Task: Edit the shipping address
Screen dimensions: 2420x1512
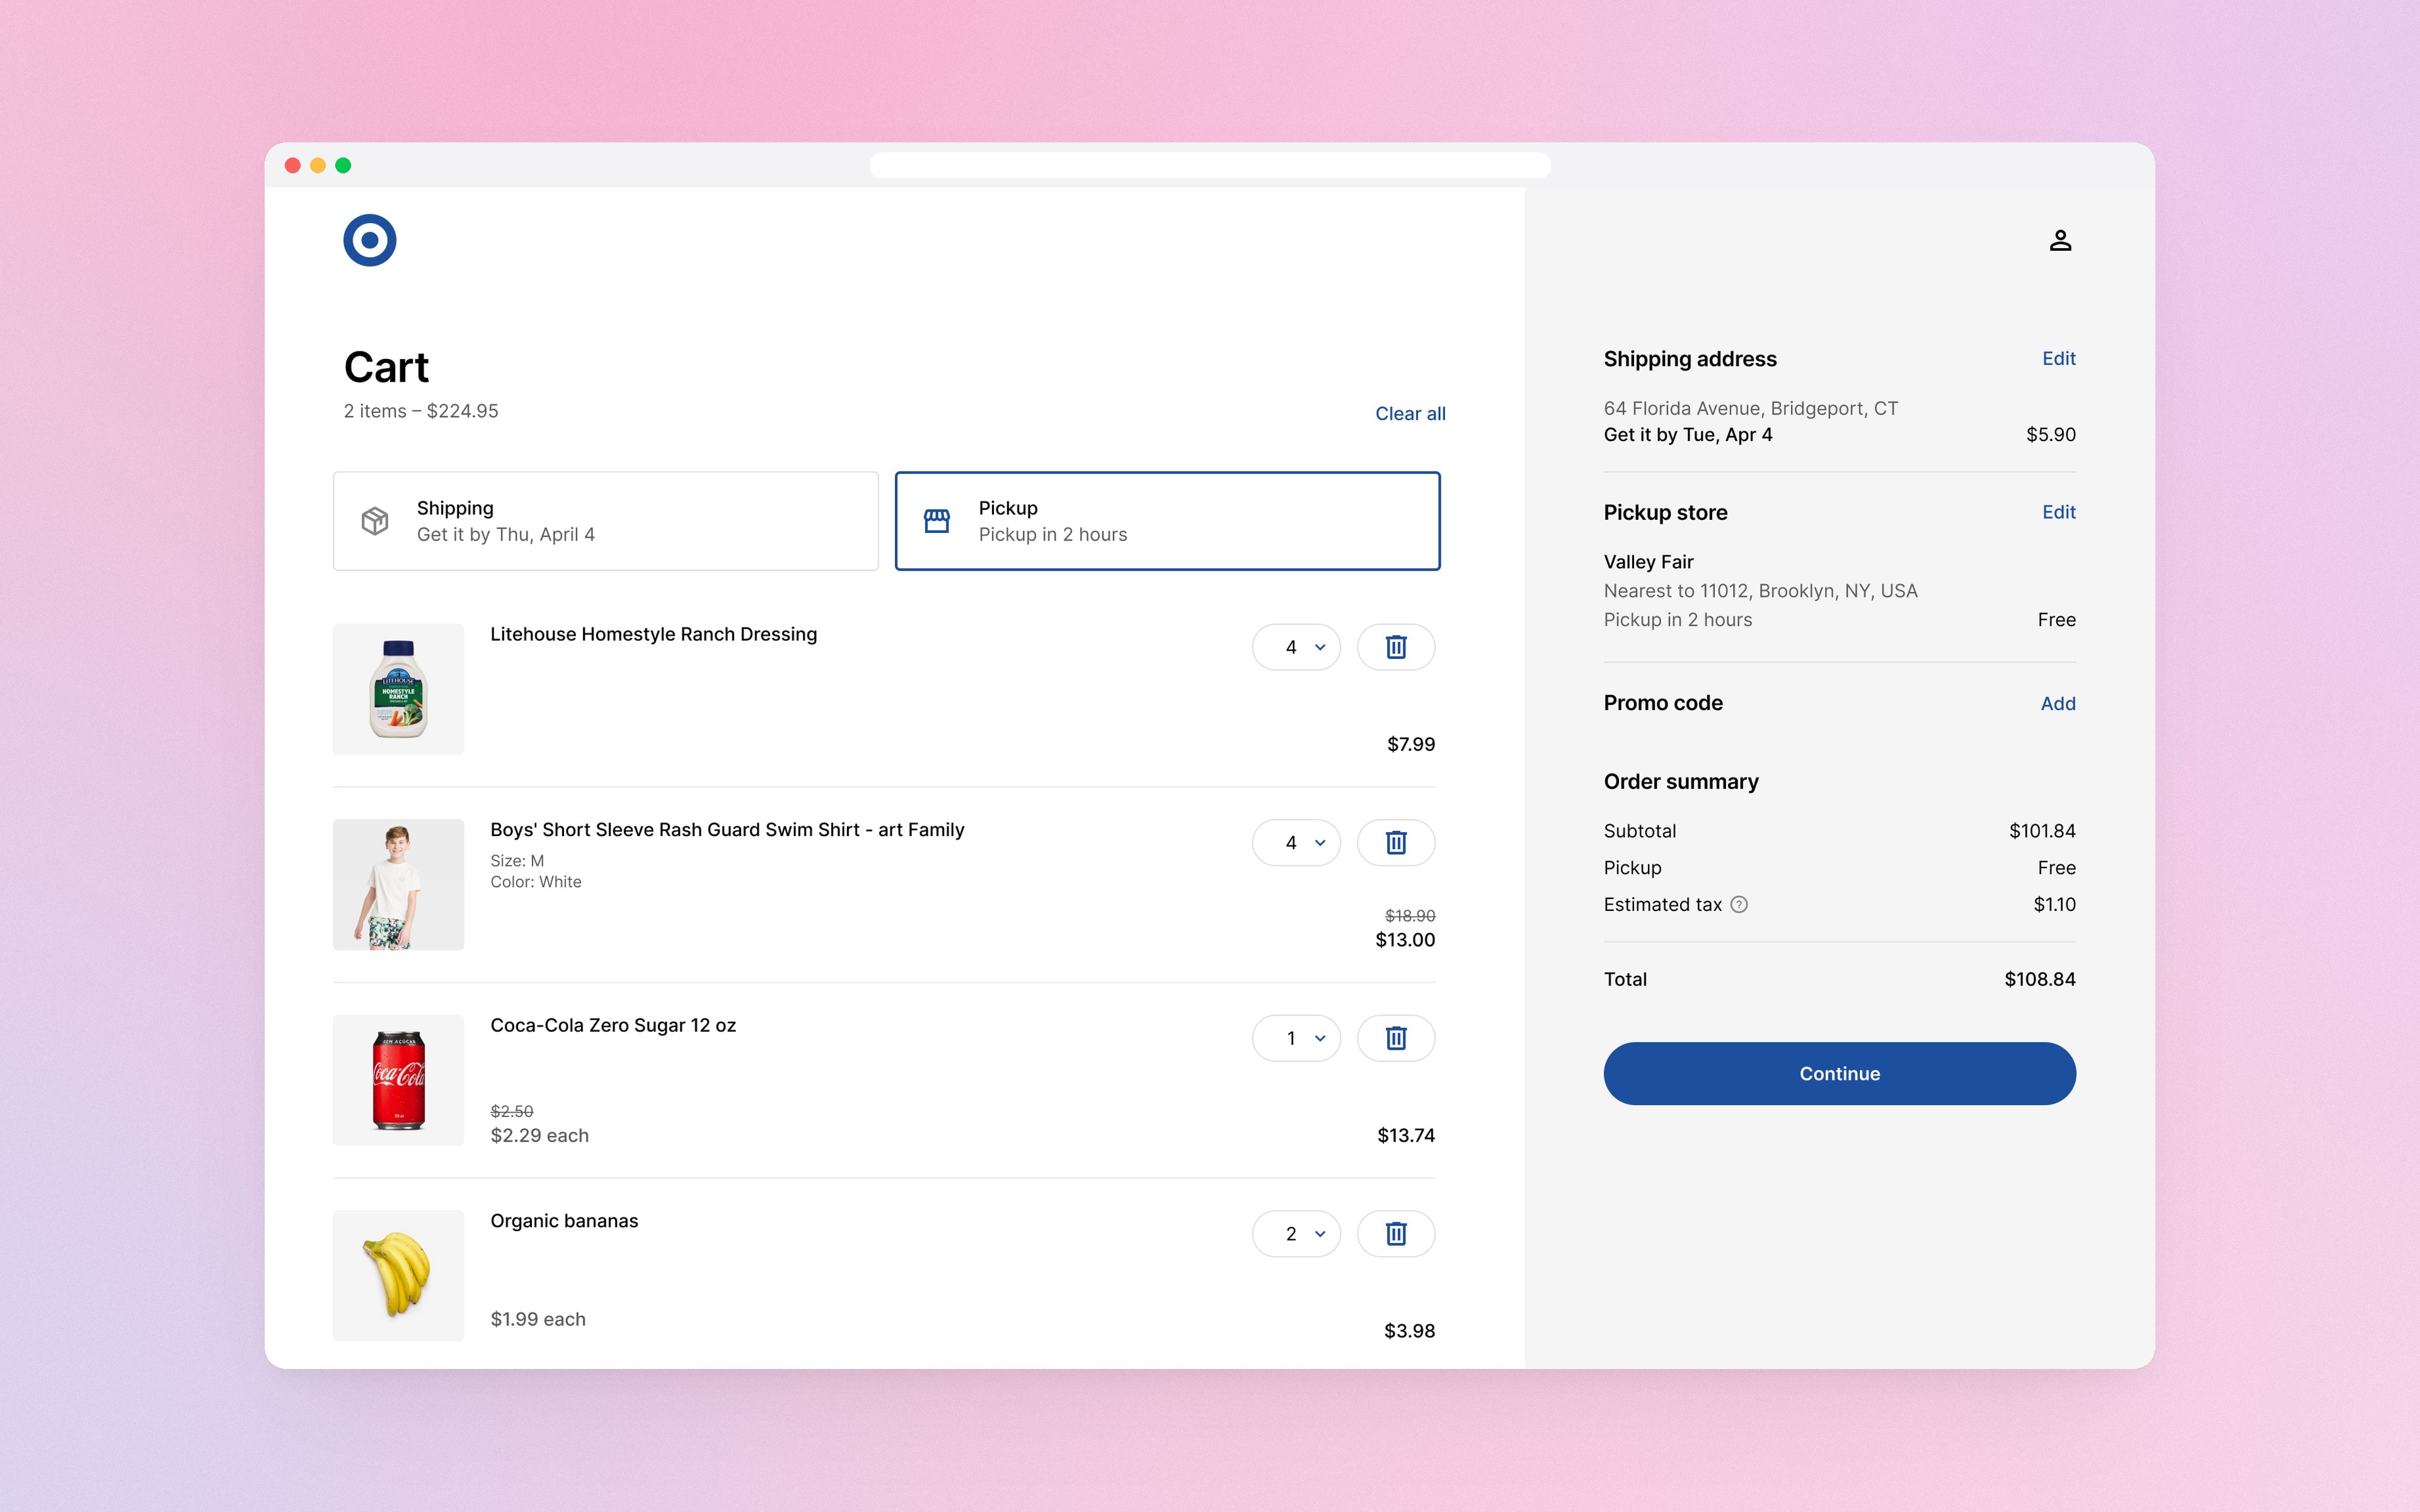Action: (2058, 358)
